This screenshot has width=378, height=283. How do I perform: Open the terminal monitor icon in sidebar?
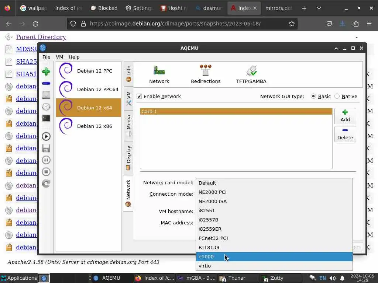tap(46, 119)
